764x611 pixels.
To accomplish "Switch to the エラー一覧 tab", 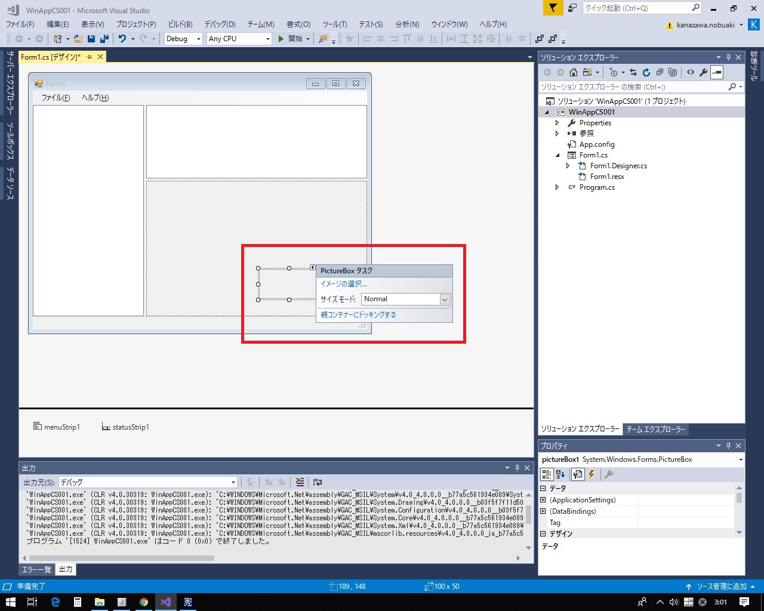I will pyautogui.click(x=37, y=569).
